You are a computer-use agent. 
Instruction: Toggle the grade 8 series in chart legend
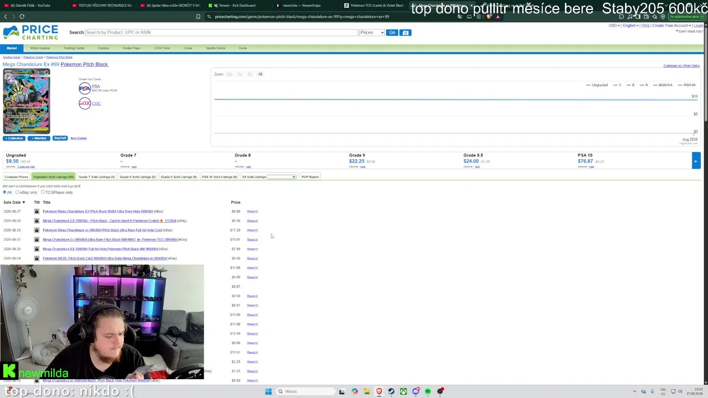tap(631, 85)
